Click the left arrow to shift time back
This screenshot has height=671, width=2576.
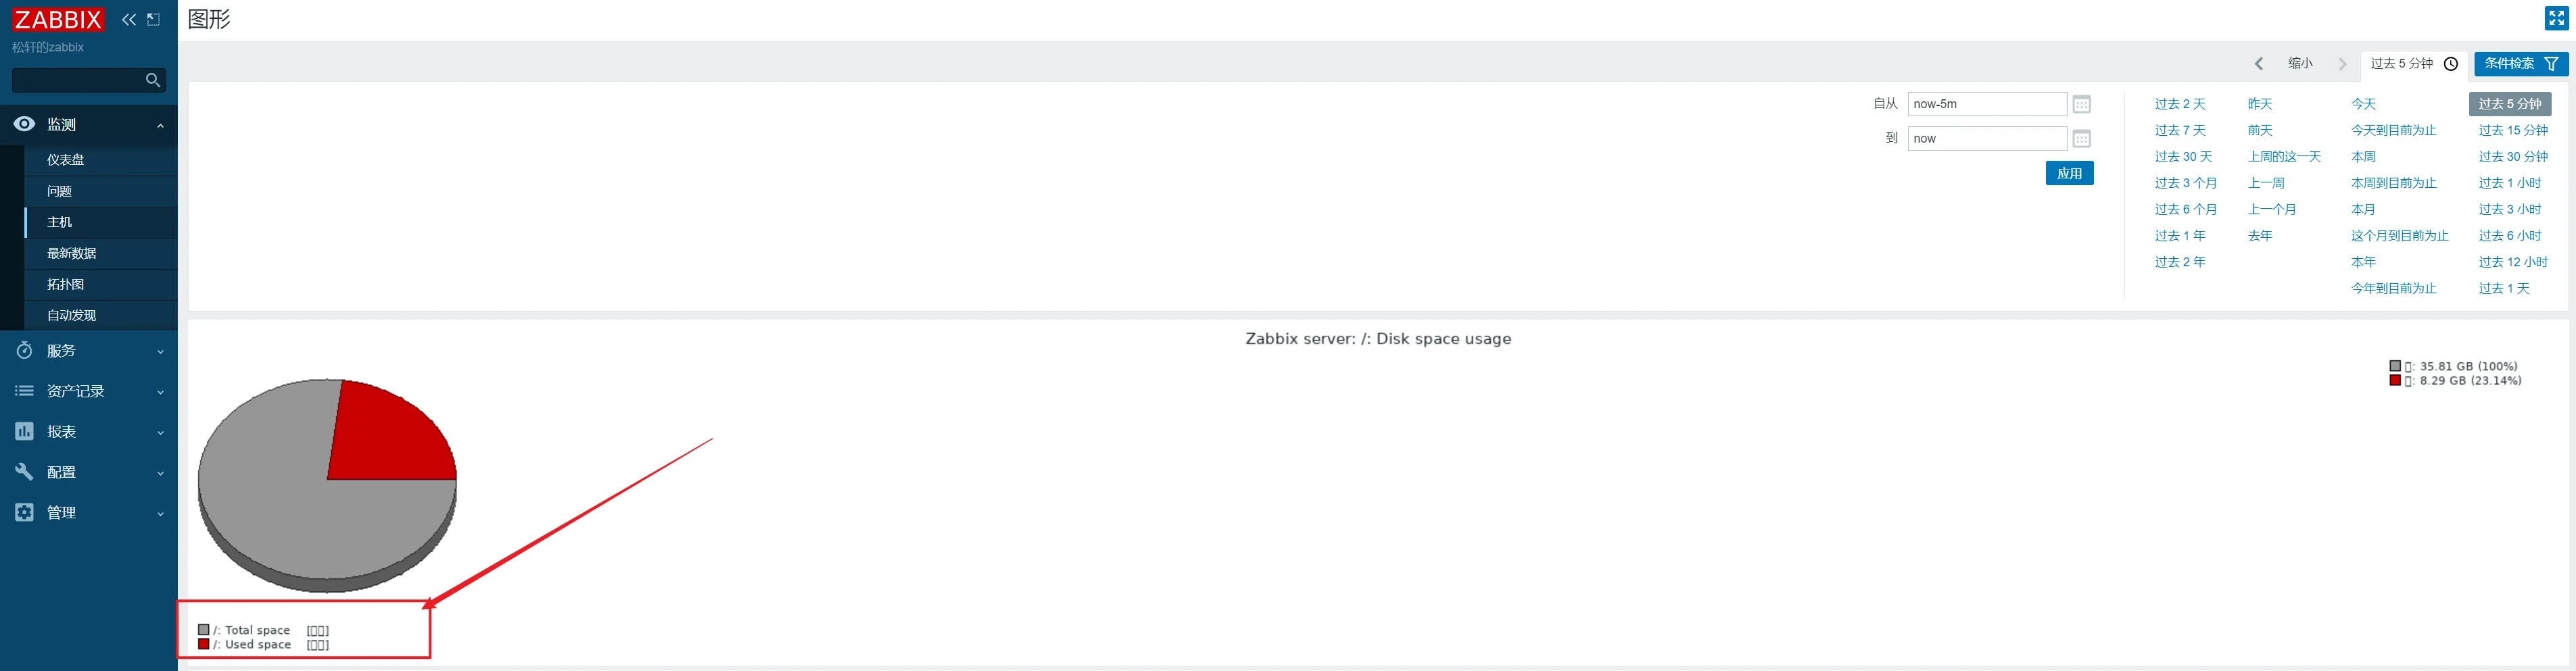[2258, 64]
